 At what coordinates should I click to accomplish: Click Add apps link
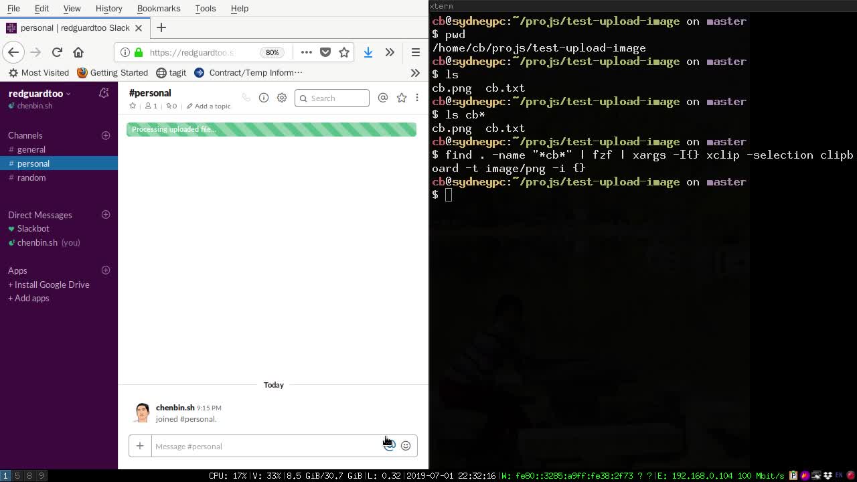point(29,298)
